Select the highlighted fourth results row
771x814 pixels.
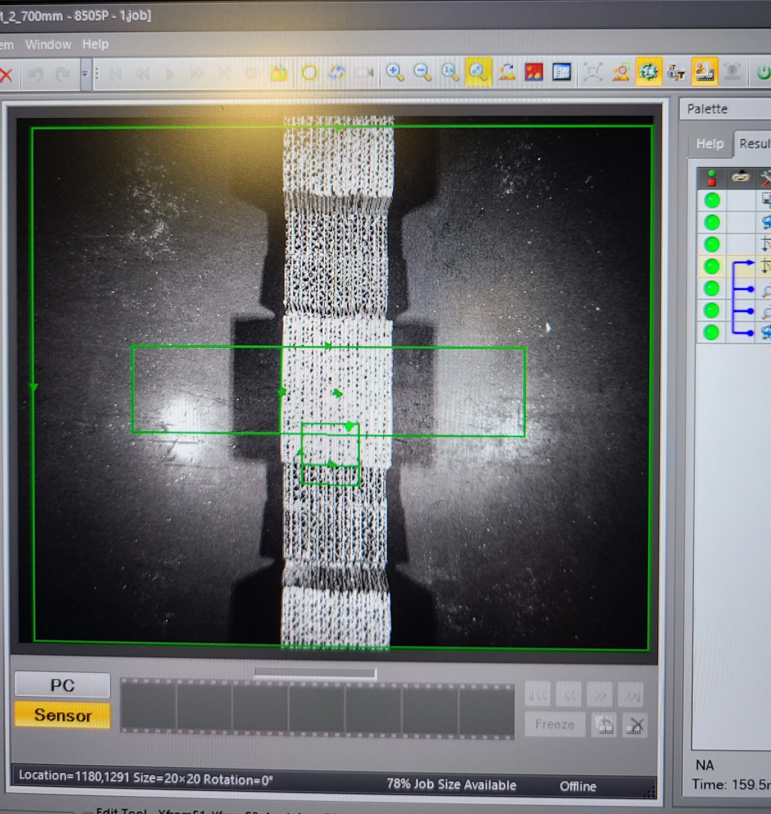712,266
